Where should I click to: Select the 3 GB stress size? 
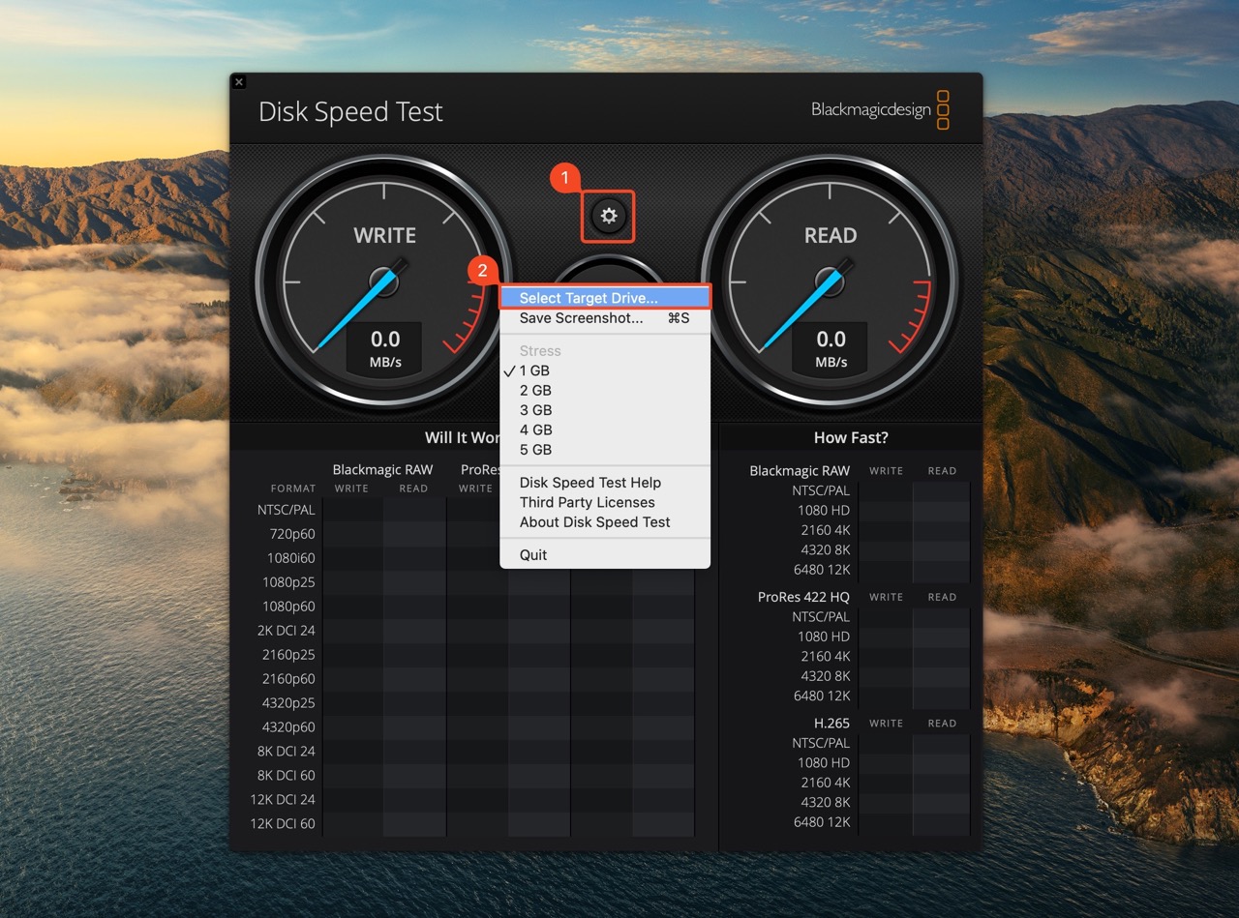point(605,410)
